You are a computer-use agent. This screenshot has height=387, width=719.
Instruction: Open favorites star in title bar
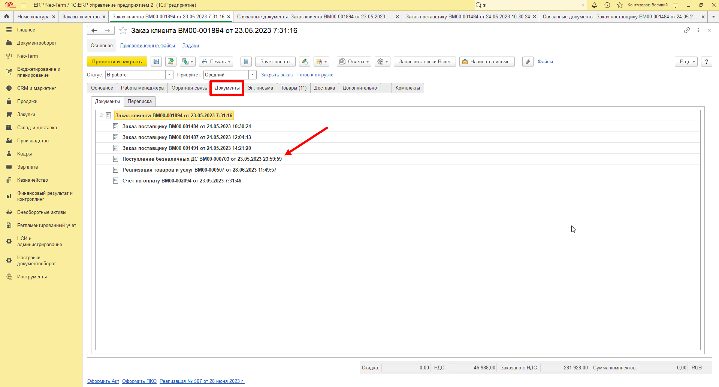(x=620, y=5)
